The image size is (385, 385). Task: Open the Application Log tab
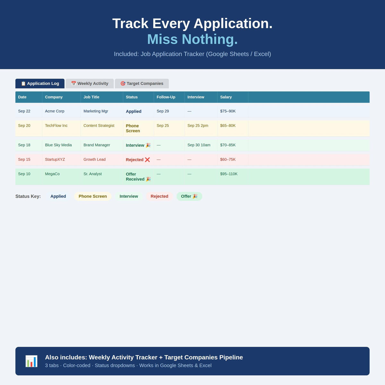tap(40, 83)
